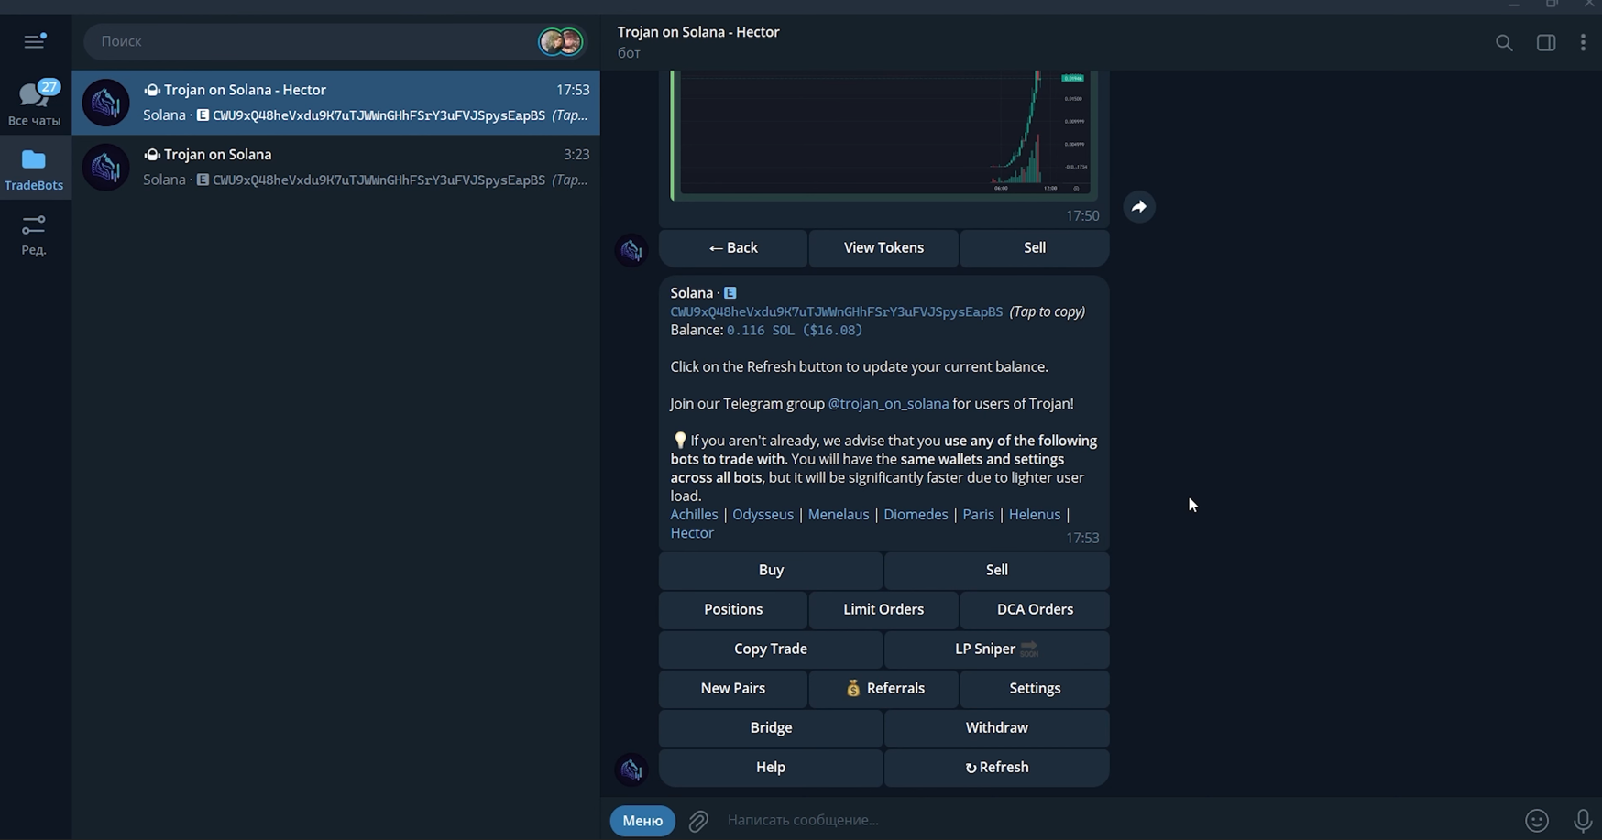Open the Hector bot link
Viewport: 1602px width, 840px height.
point(691,533)
